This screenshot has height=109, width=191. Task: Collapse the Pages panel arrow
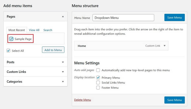coord(63,17)
